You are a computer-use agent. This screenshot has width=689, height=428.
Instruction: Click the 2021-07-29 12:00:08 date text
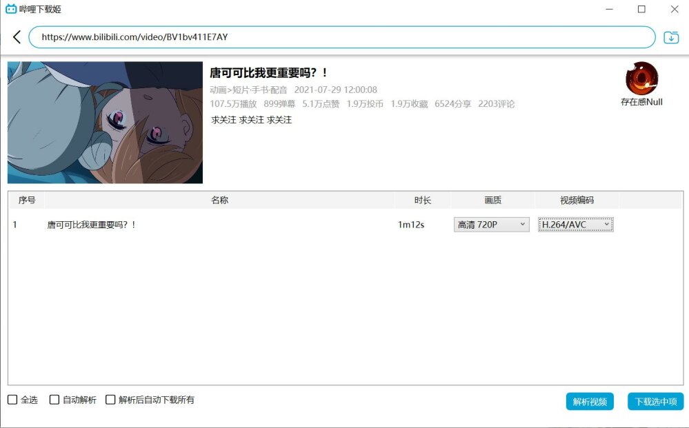pyautogui.click(x=336, y=90)
